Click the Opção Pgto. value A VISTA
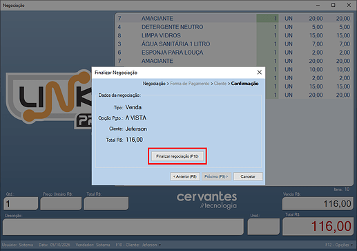Image resolution: width=357 pixels, height=251 pixels. pos(136,118)
